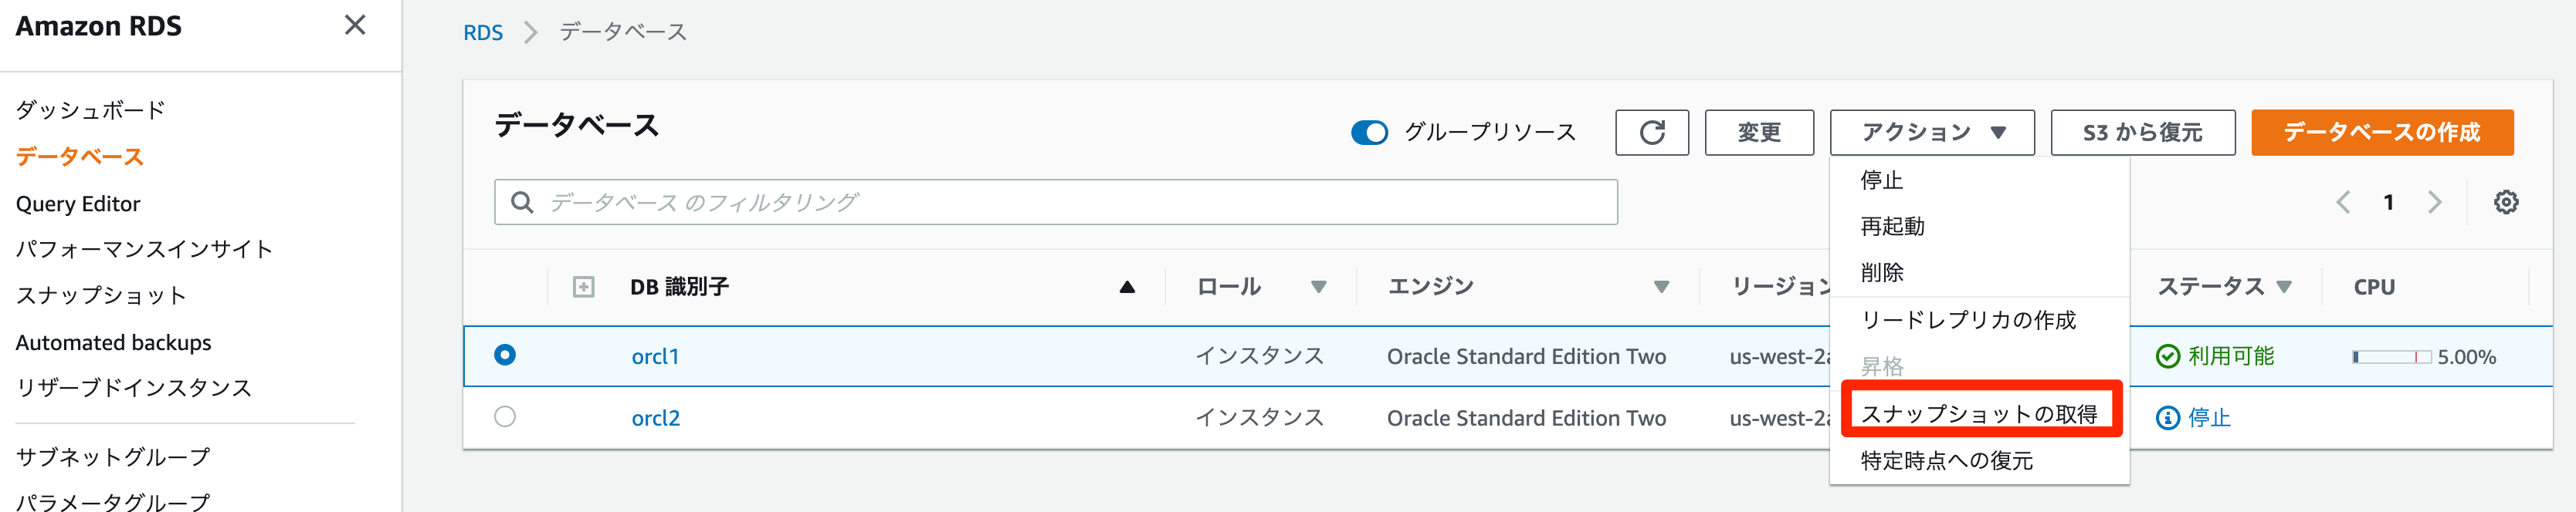Open the Role column filter arrow
This screenshot has width=2576, height=512.
pos(1318,288)
